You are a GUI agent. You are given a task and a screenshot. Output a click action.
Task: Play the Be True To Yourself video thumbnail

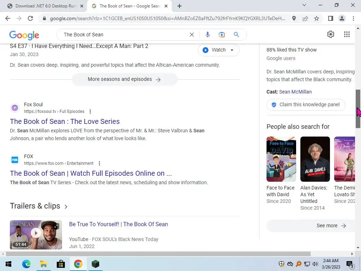pyautogui.click(x=36, y=235)
